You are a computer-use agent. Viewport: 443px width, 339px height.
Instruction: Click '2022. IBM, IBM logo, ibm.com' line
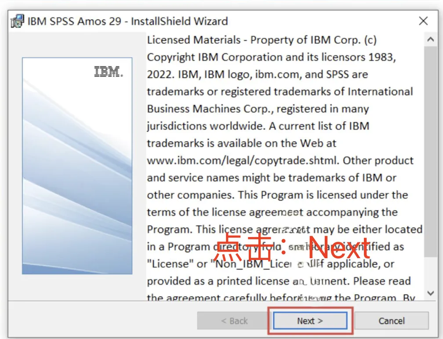pyautogui.click(x=258, y=75)
